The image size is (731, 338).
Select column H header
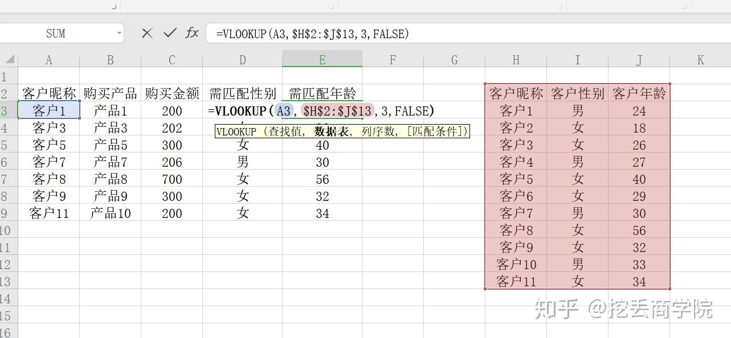point(516,59)
